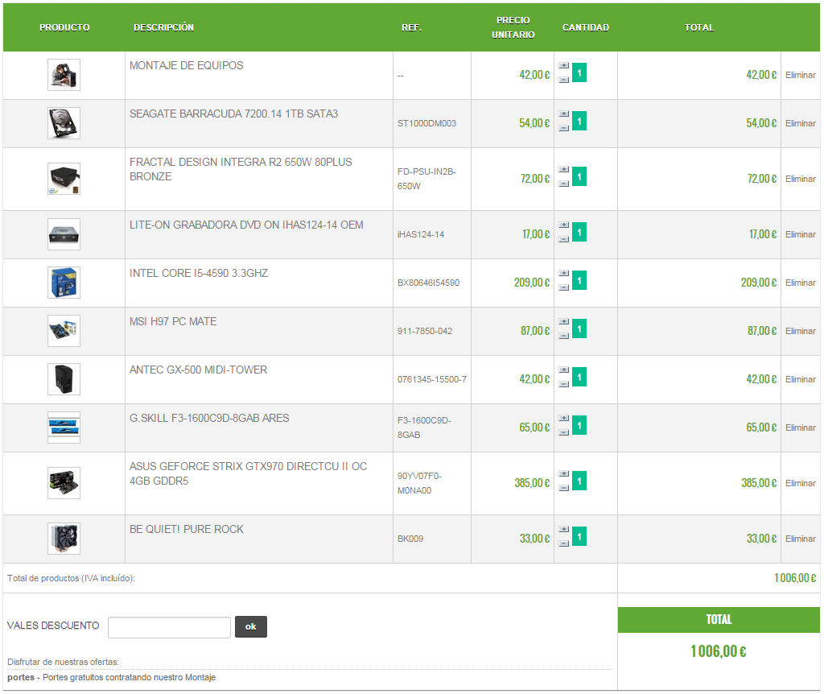Click the PRECIO UNITARIO column header

pyautogui.click(x=513, y=27)
